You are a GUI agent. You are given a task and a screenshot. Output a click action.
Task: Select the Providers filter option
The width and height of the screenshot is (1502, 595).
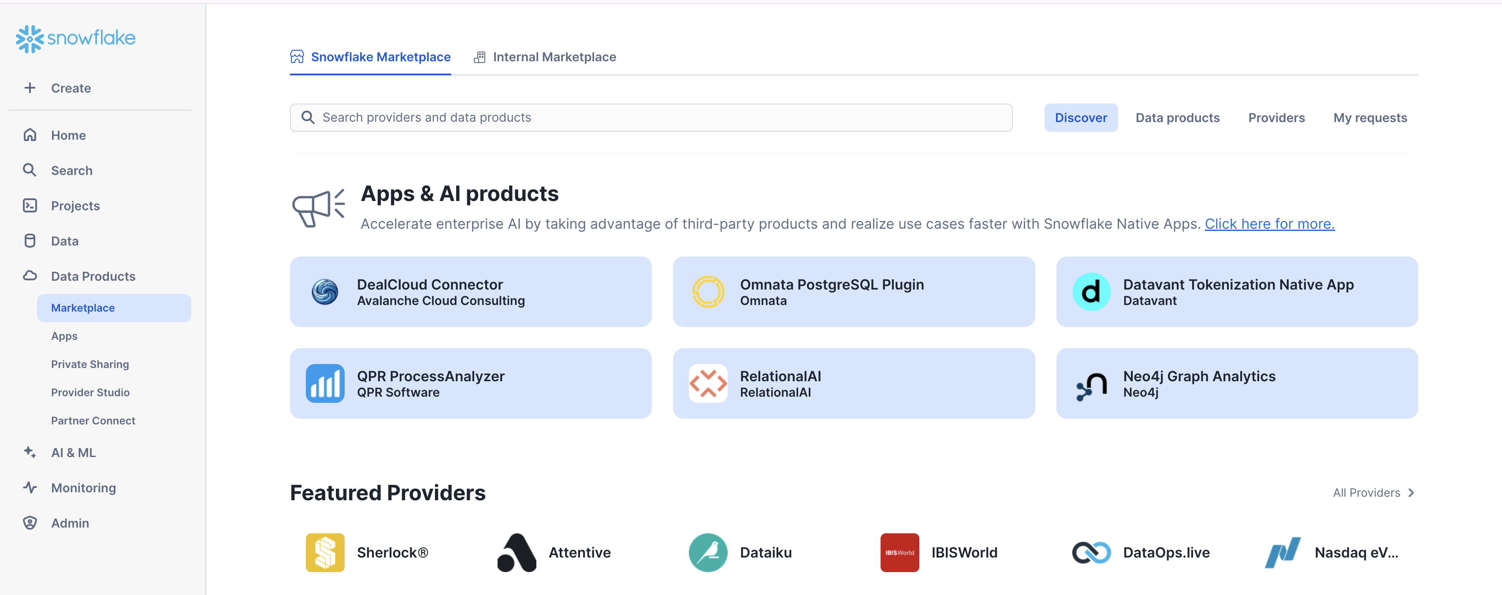point(1276,117)
